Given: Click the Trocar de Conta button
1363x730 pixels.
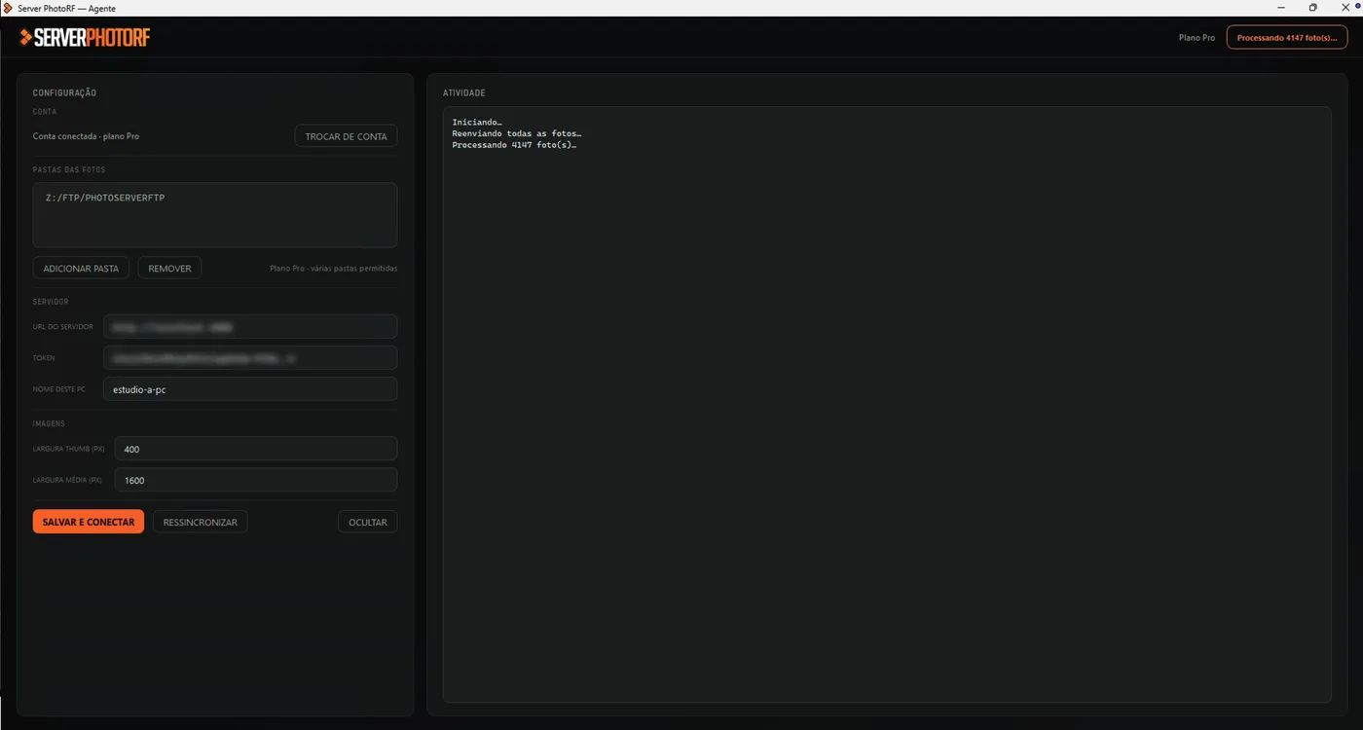Looking at the screenshot, I should (x=346, y=136).
